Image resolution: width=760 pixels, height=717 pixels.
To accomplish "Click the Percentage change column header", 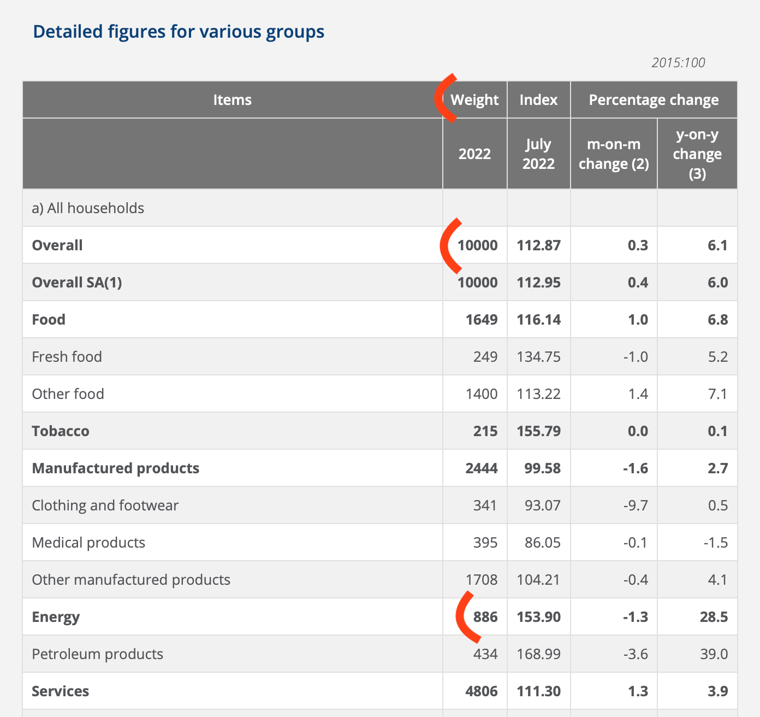I will point(654,100).
